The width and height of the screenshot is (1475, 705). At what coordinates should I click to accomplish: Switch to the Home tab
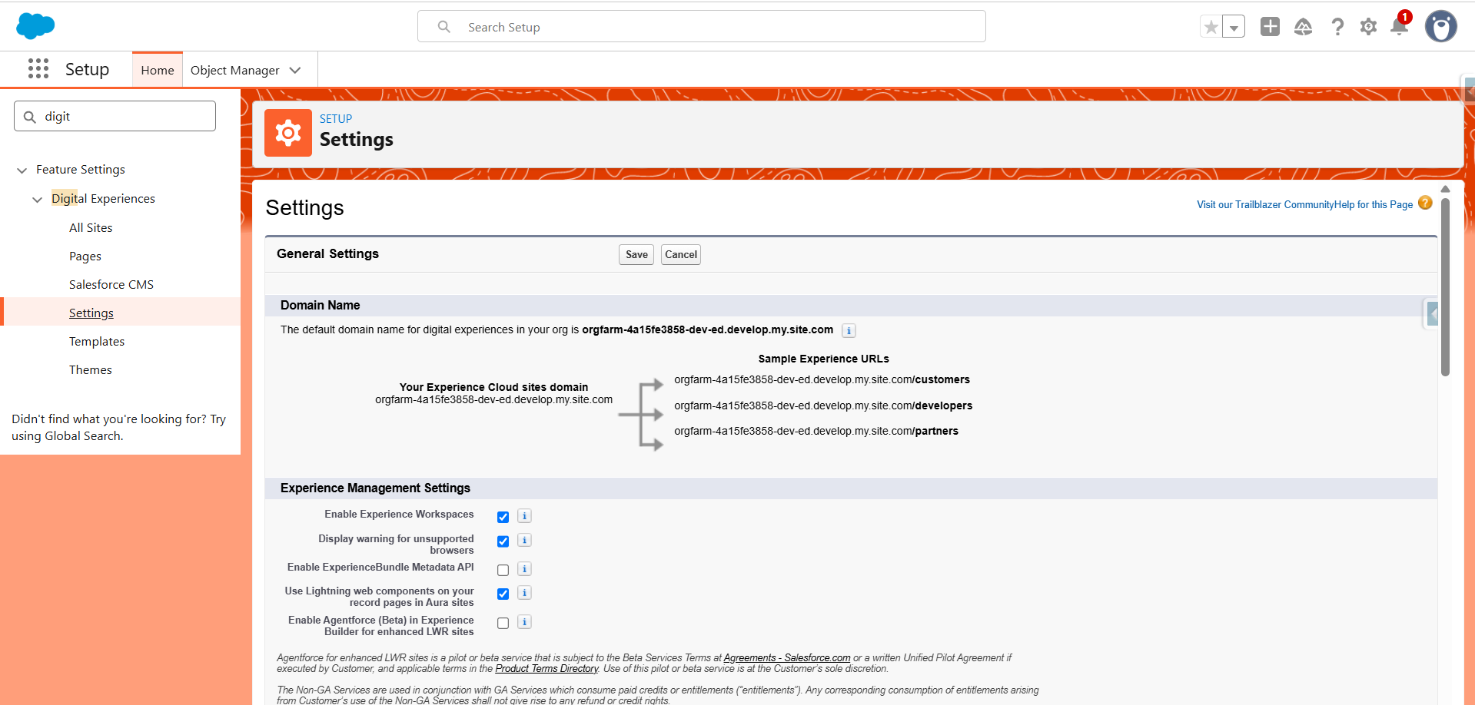[x=158, y=70]
